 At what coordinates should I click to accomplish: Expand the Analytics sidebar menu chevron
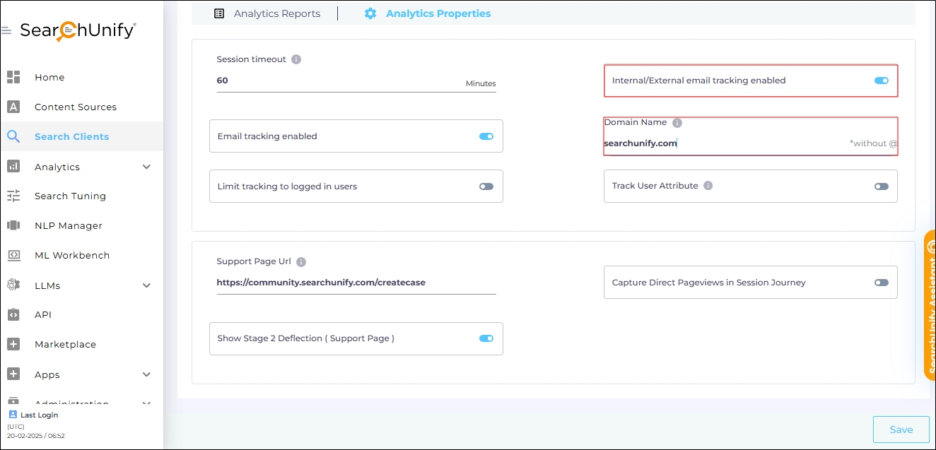(x=147, y=167)
